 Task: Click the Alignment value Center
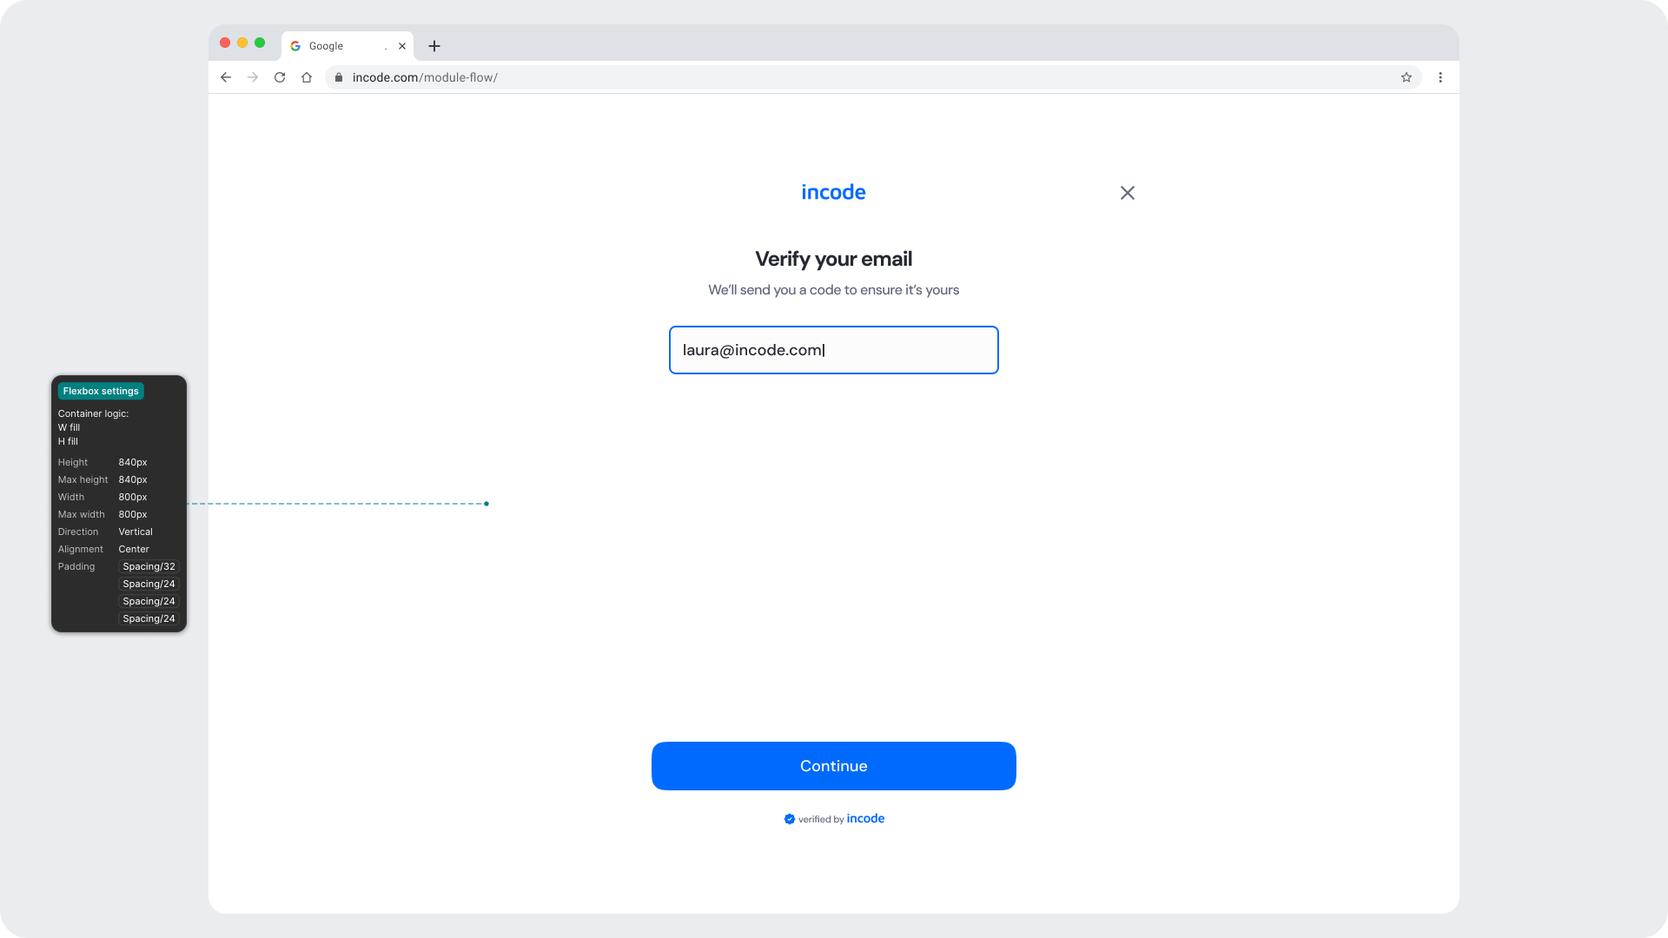134,549
